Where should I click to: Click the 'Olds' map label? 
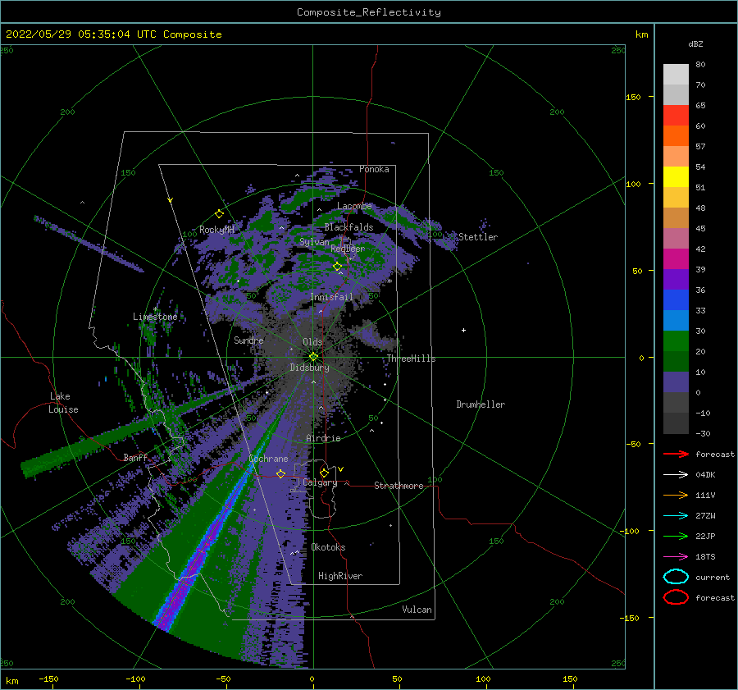tap(312, 342)
